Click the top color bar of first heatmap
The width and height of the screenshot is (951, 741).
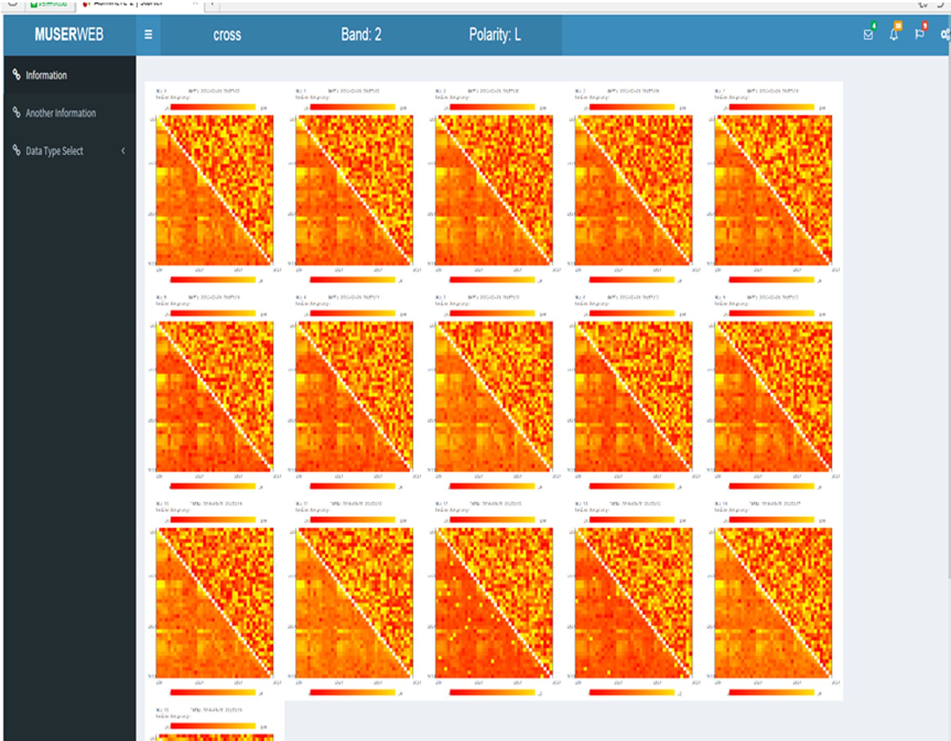click(213, 107)
